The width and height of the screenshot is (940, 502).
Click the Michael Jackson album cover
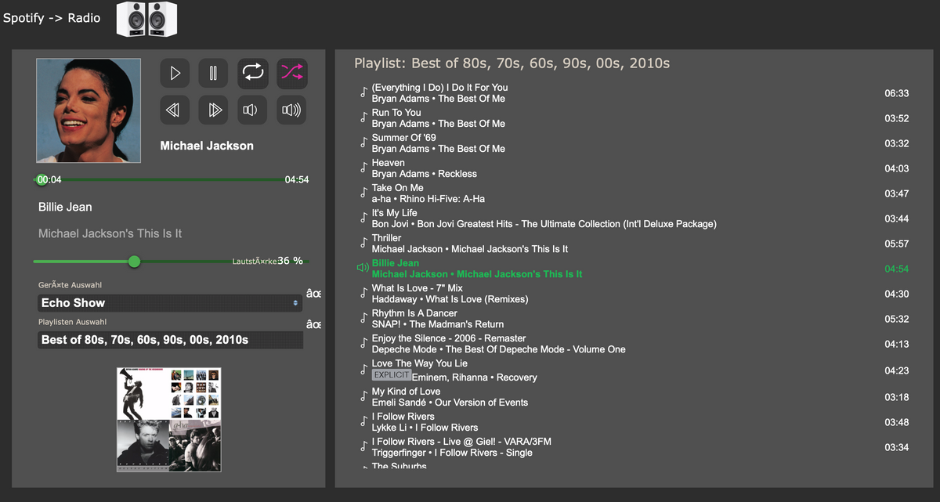pyautogui.click(x=89, y=110)
